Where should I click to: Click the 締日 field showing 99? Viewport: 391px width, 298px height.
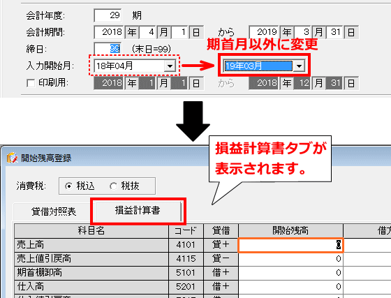pos(108,49)
